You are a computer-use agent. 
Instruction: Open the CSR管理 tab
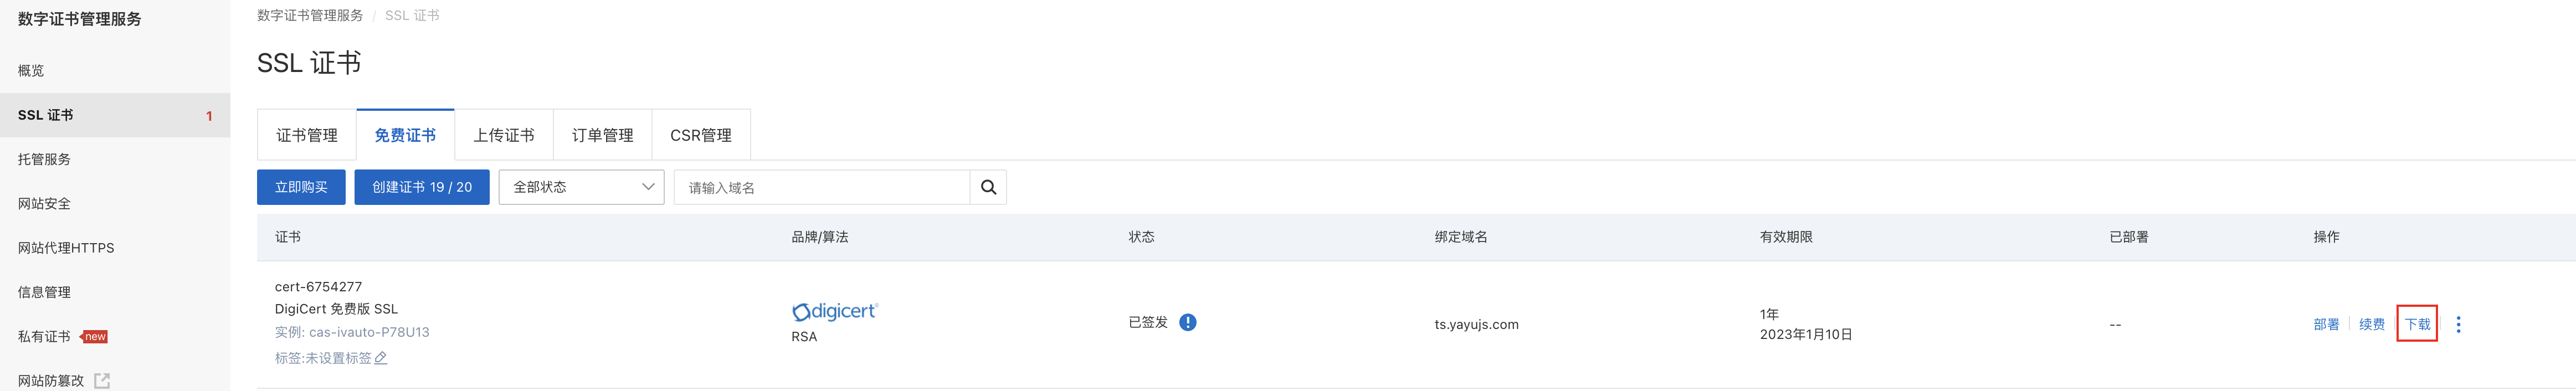(x=701, y=135)
